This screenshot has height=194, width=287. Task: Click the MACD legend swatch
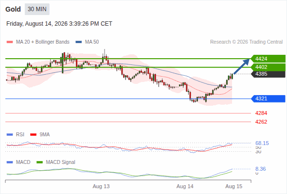coord(10,162)
